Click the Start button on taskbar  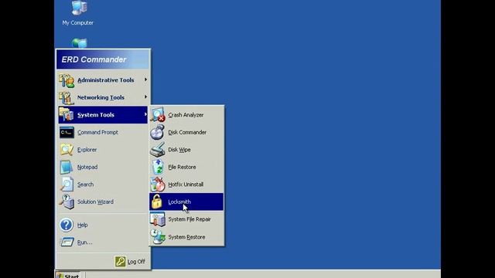[68, 275]
